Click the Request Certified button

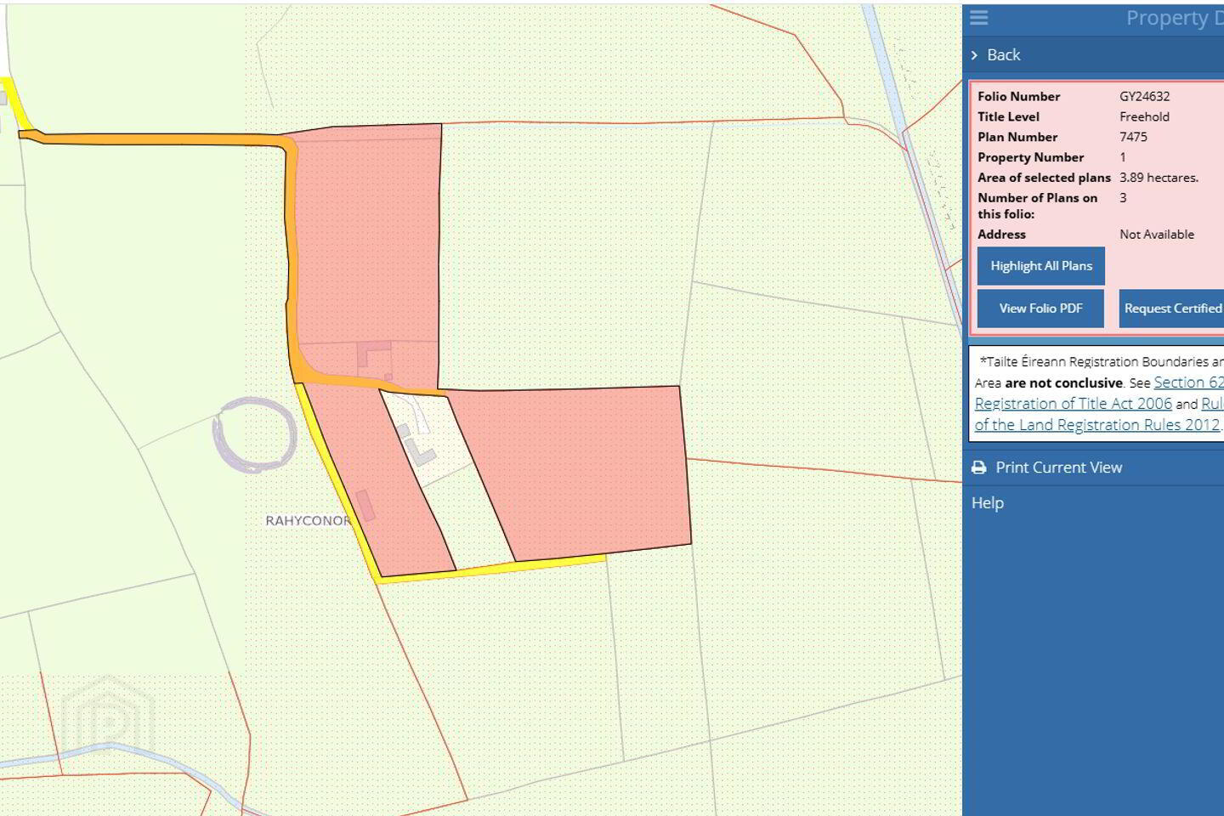pos(1171,309)
